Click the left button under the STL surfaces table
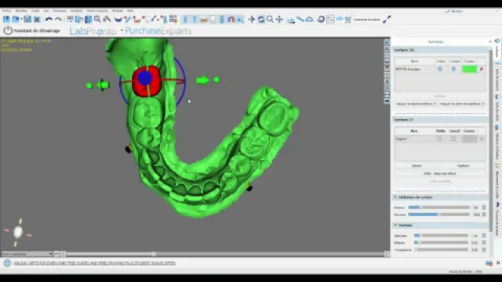This screenshot has height=282, width=502. tap(416, 103)
